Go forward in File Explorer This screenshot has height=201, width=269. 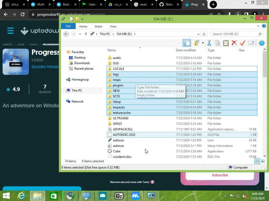click(x=74, y=34)
